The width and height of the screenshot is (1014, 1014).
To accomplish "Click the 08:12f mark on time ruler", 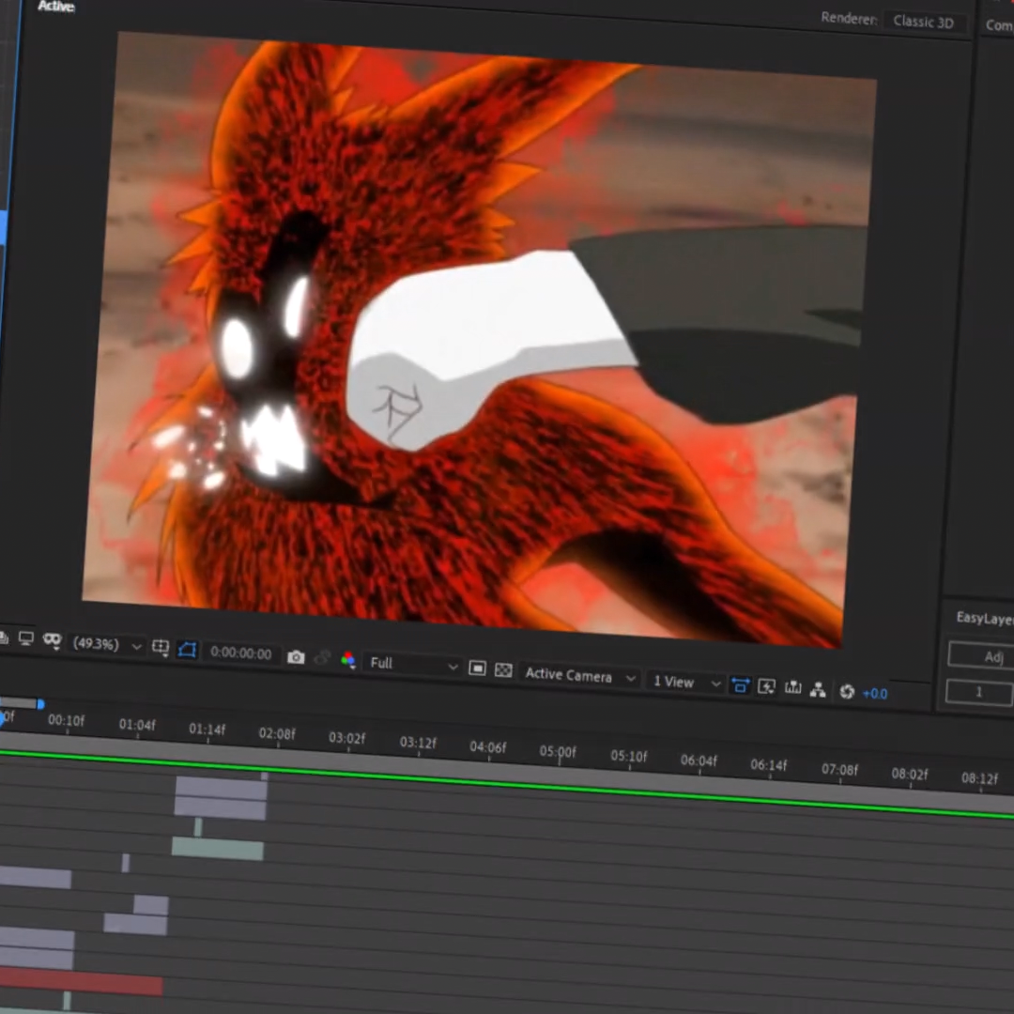I will point(979,778).
